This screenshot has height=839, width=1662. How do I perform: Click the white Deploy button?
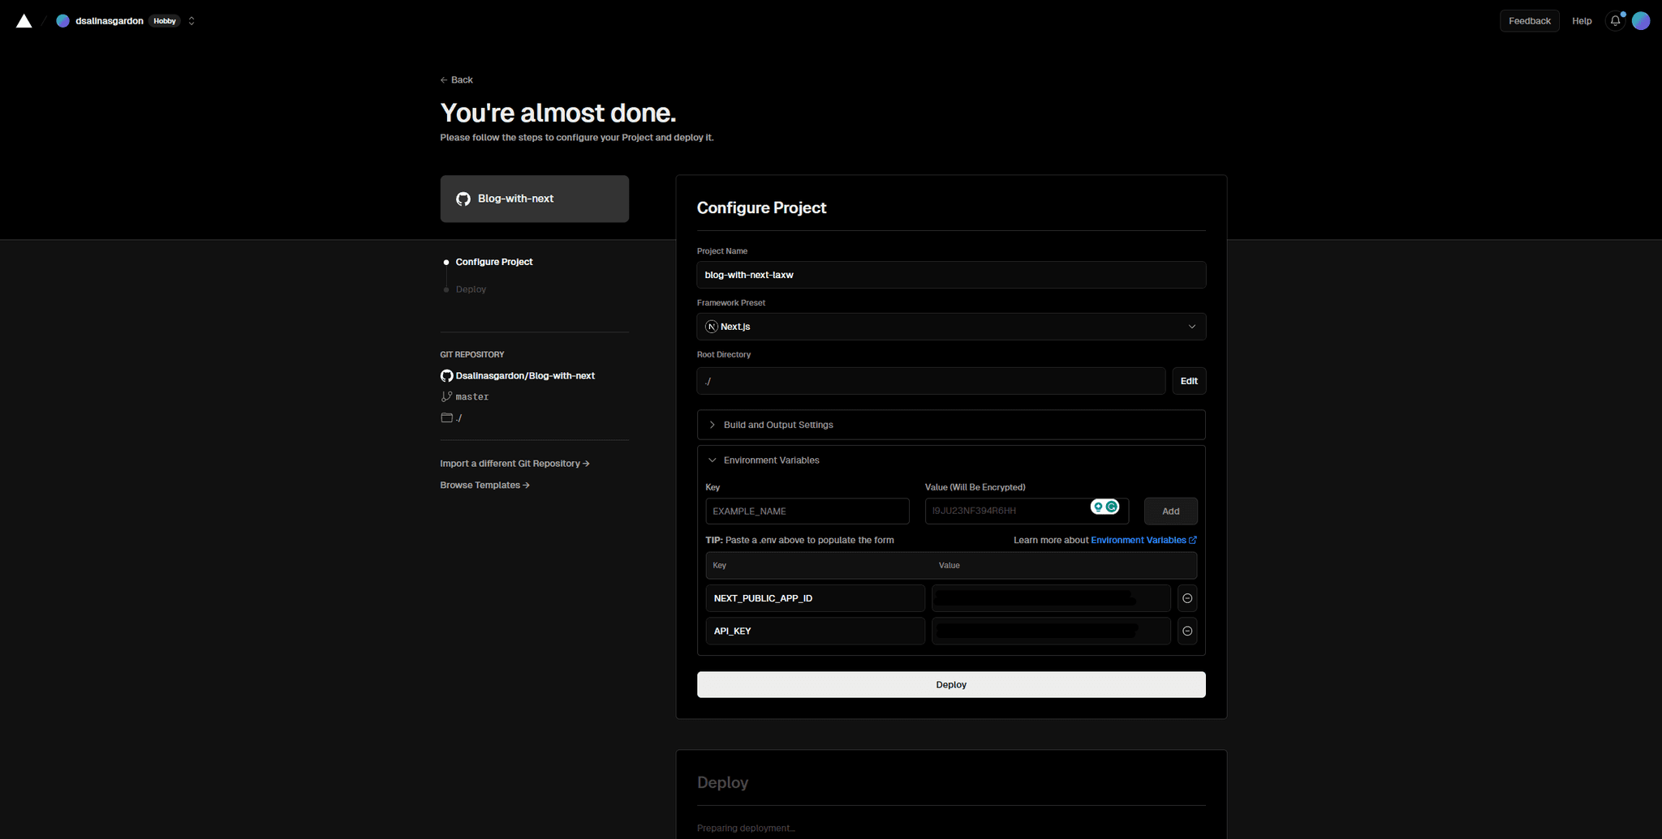pyautogui.click(x=951, y=685)
